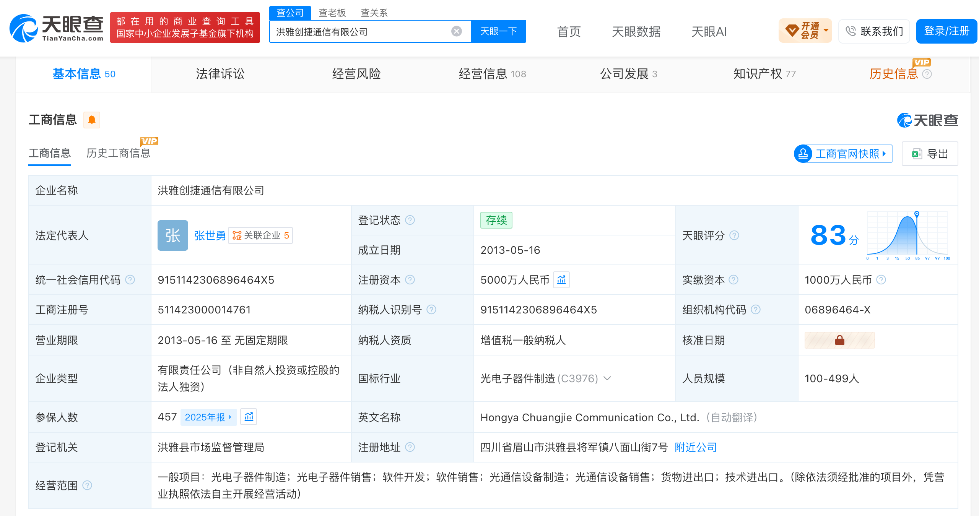Expand 光电子器件制造 industry chevron
The width and height of the screenshot is (979, 516).
[607, 378]
